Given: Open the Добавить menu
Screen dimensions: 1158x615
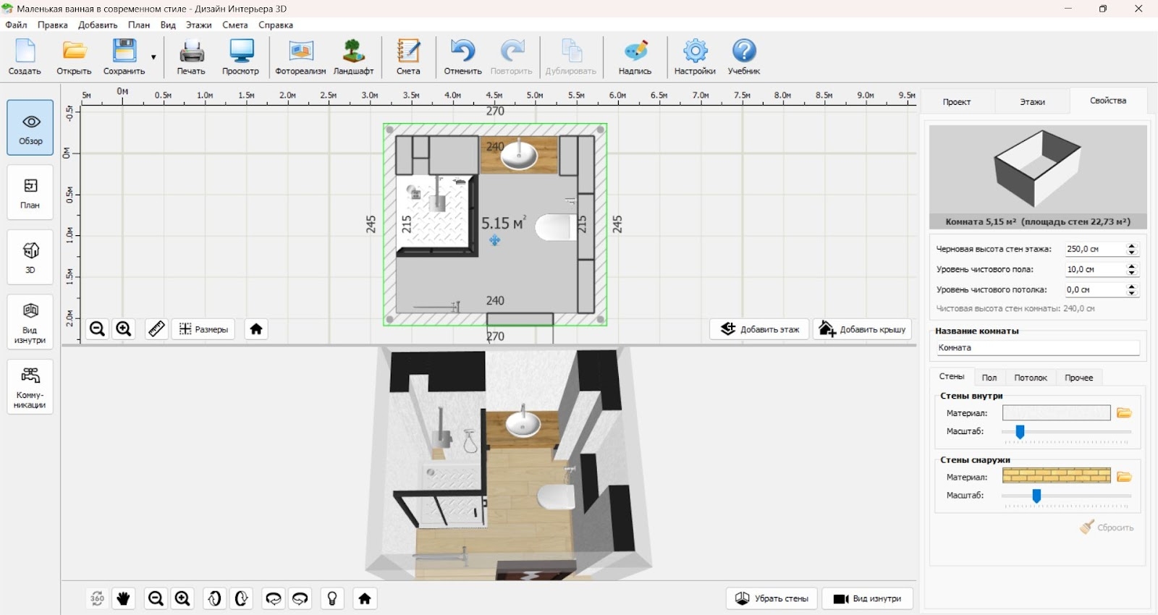Looking at the screenshot, I should [x=98, y=25].
